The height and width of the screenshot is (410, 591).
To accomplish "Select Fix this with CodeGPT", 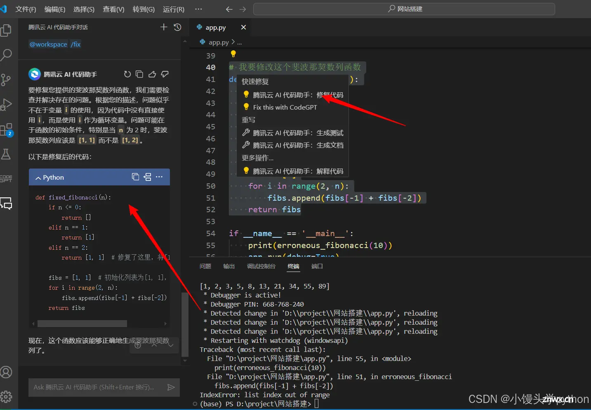I will 293,107.
